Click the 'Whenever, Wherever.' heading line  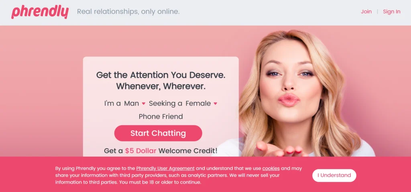pyautogui.click(x=161, y=86)
